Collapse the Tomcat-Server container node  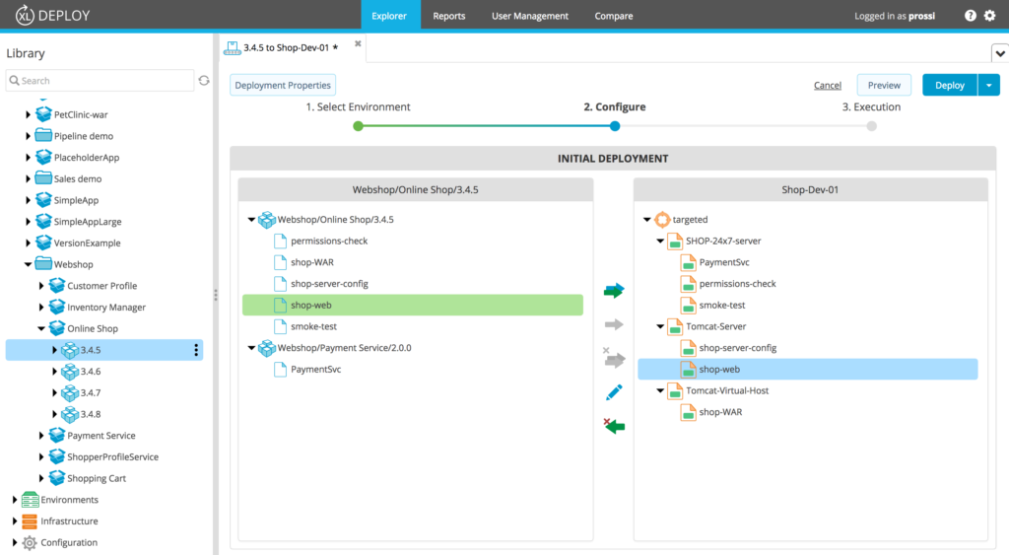(x=660, y=326)
